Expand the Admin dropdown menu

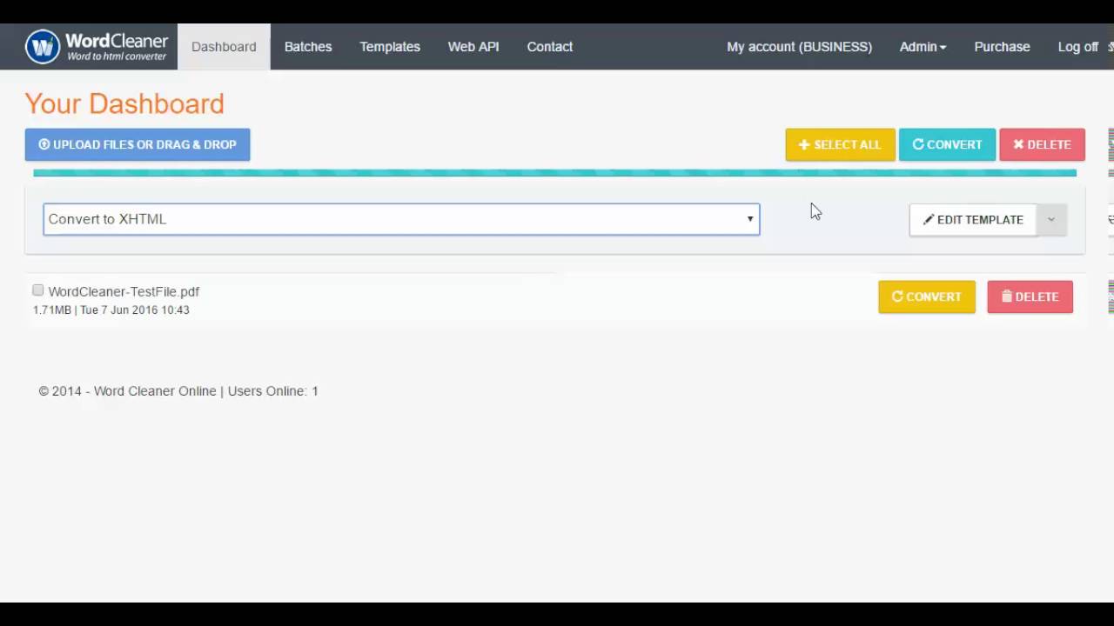click(923, 47)
